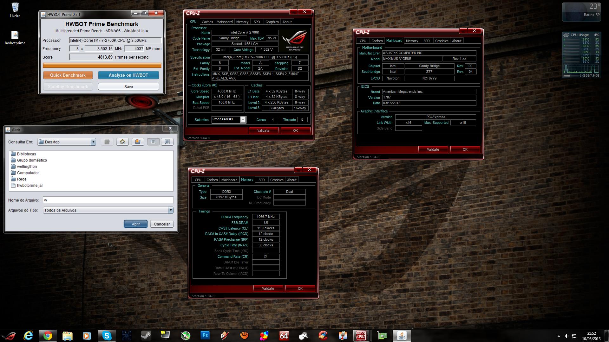Viewport: 609px width, 342px height.
Task: Select the hwbotprime.jar file
Action: (x=27, y=186)
